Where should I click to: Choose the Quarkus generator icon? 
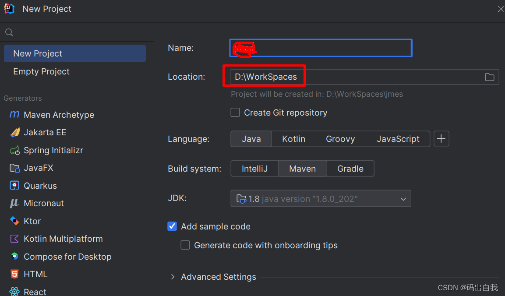(x=14, y=186)
